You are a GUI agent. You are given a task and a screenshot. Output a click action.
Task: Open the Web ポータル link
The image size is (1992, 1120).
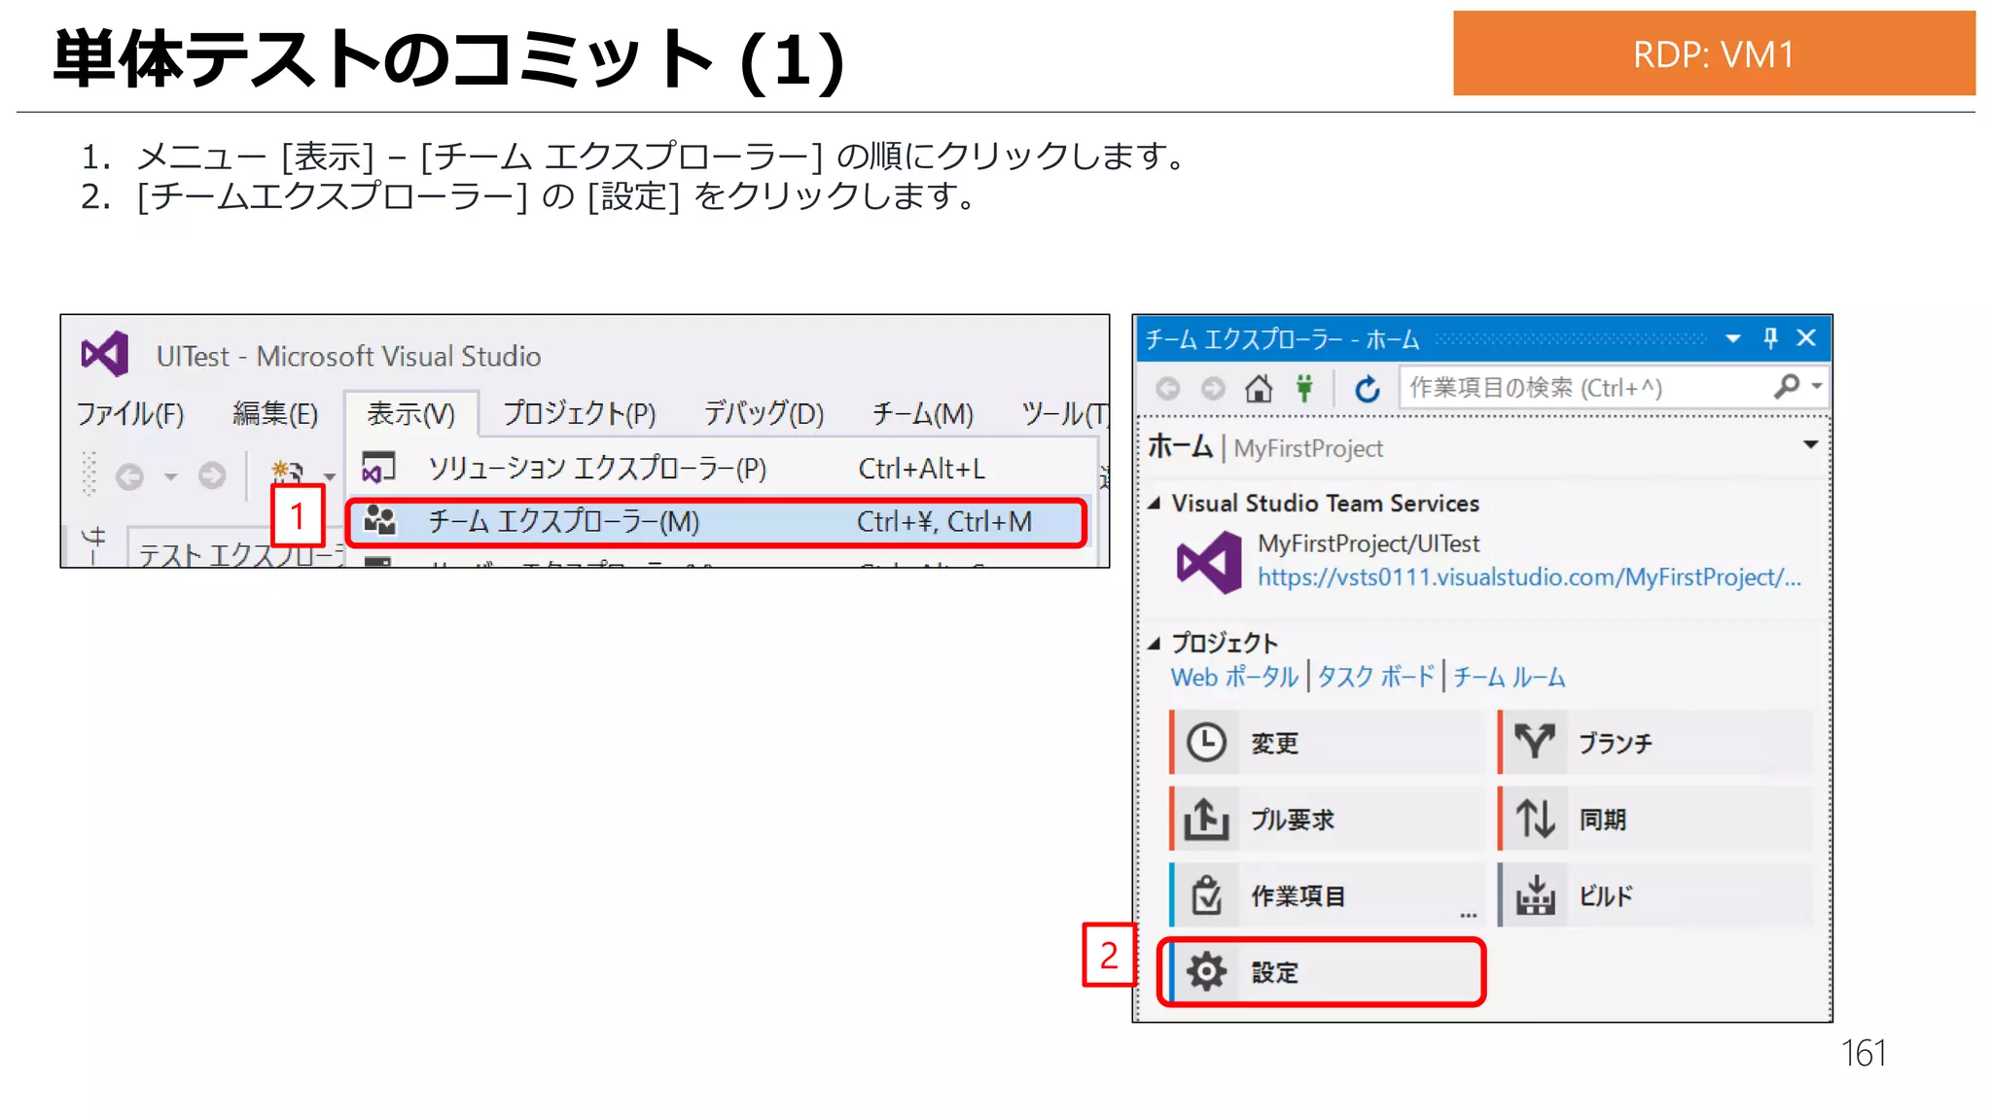tap(1234, 678)
